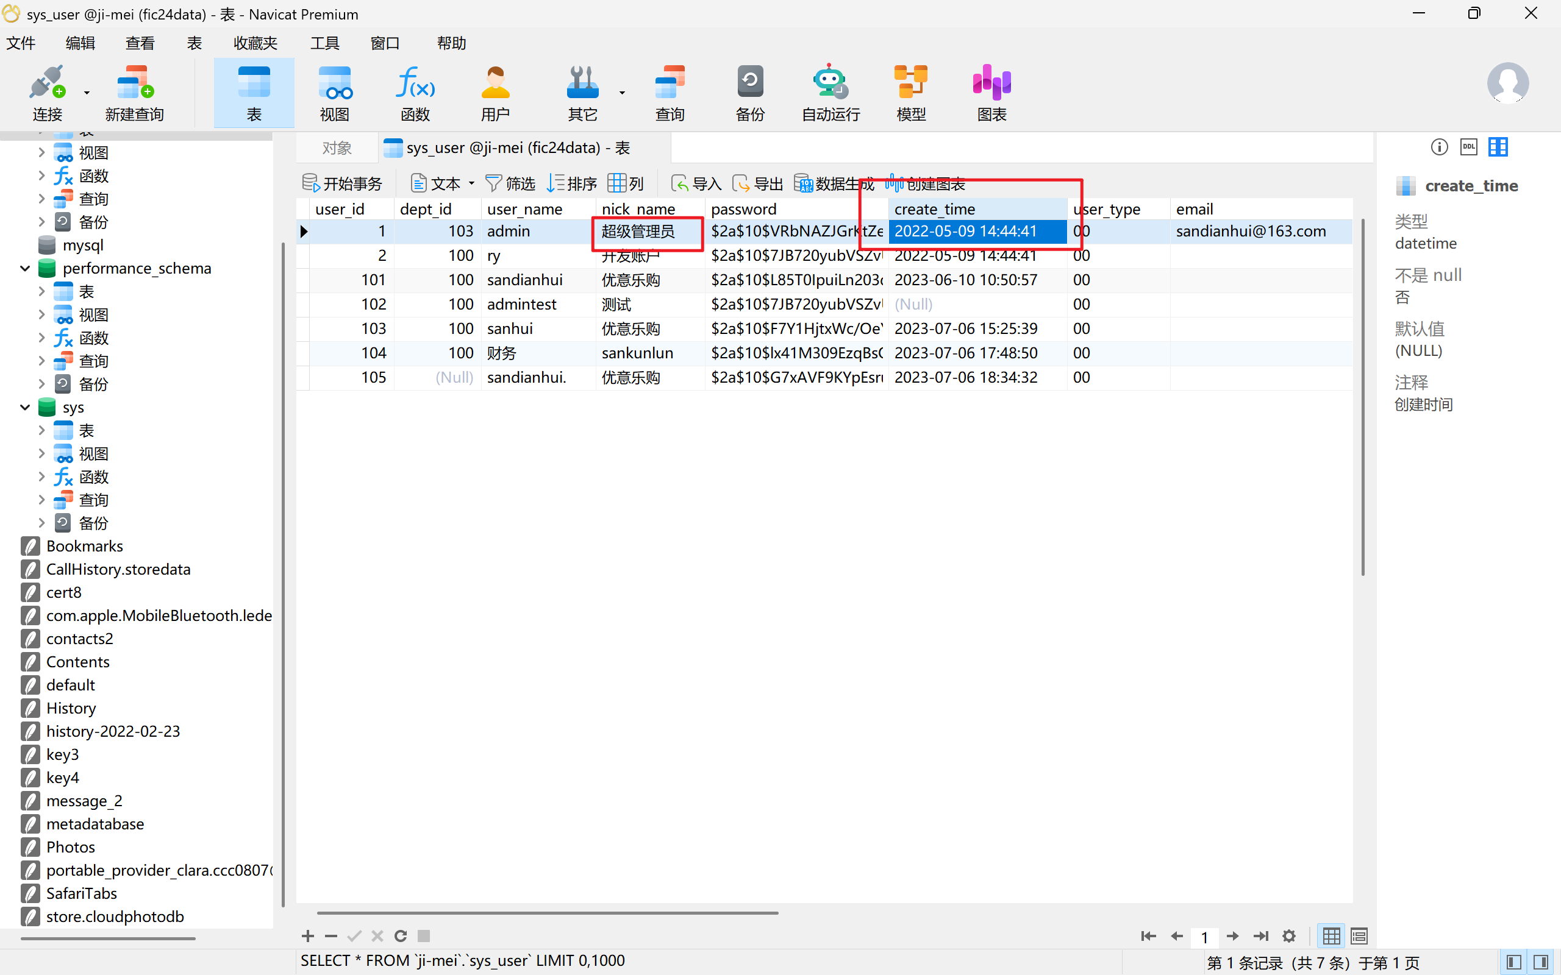This screenshot has height=975, width=1561.
Task: Toggle the right info pane button
Action: pyautogui.click(x=1541, y=963)
